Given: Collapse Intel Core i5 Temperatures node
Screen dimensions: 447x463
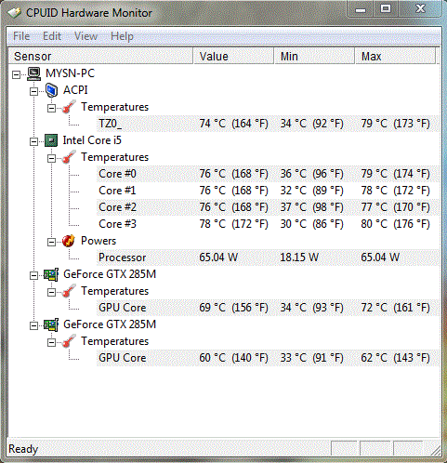Looking at the screenshot, I should coord(51,158).
